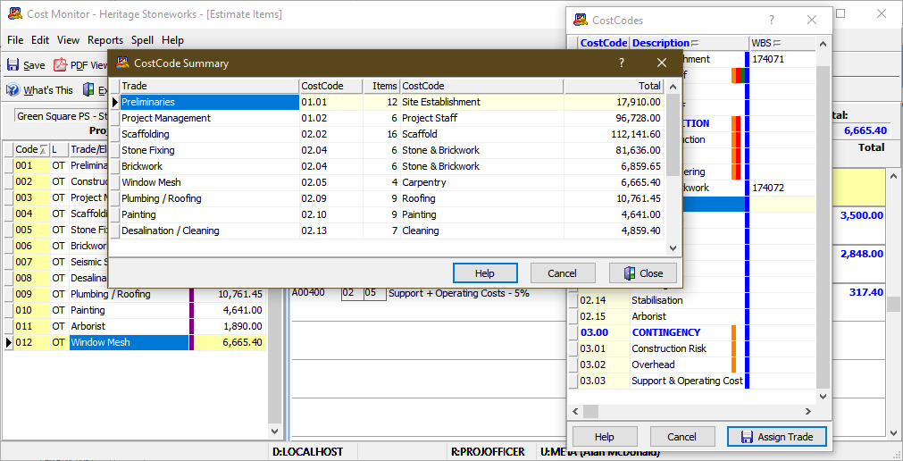Open the Spell menu

[142, 40]
